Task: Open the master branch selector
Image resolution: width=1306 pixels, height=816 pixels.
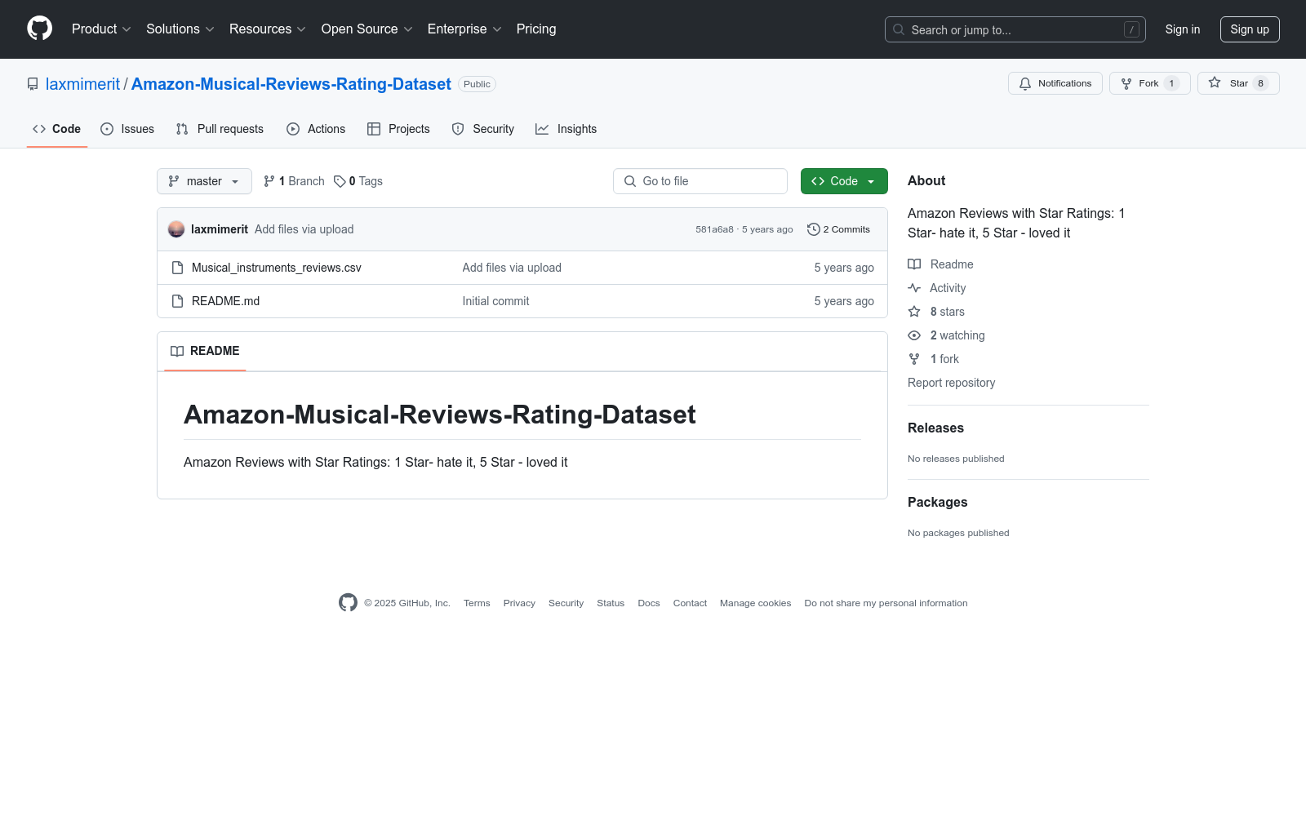Action: click(204, 181)
